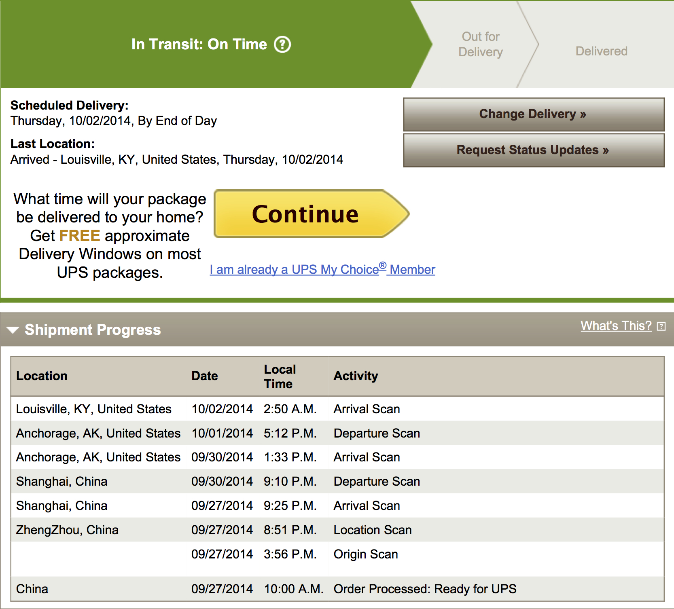The height and width of the screenshot is (609, 674).
Task: Click the Local Time column header
Action: [280, 376]
